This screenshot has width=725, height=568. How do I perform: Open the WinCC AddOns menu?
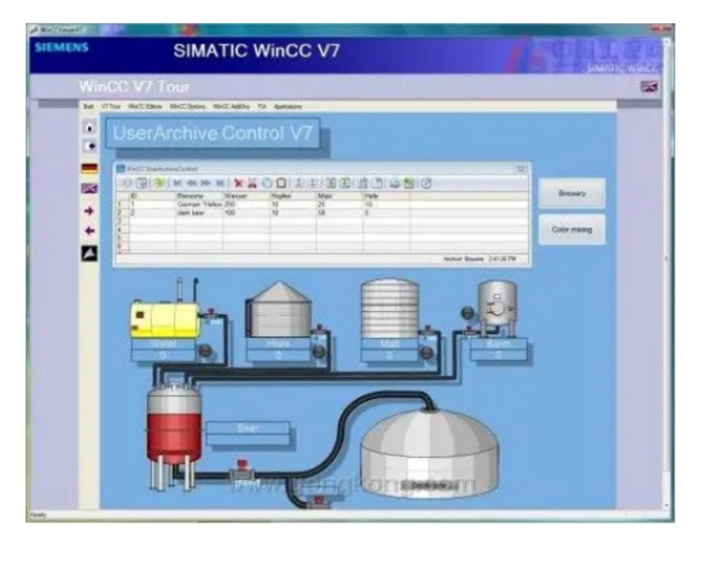pos(231,107)
